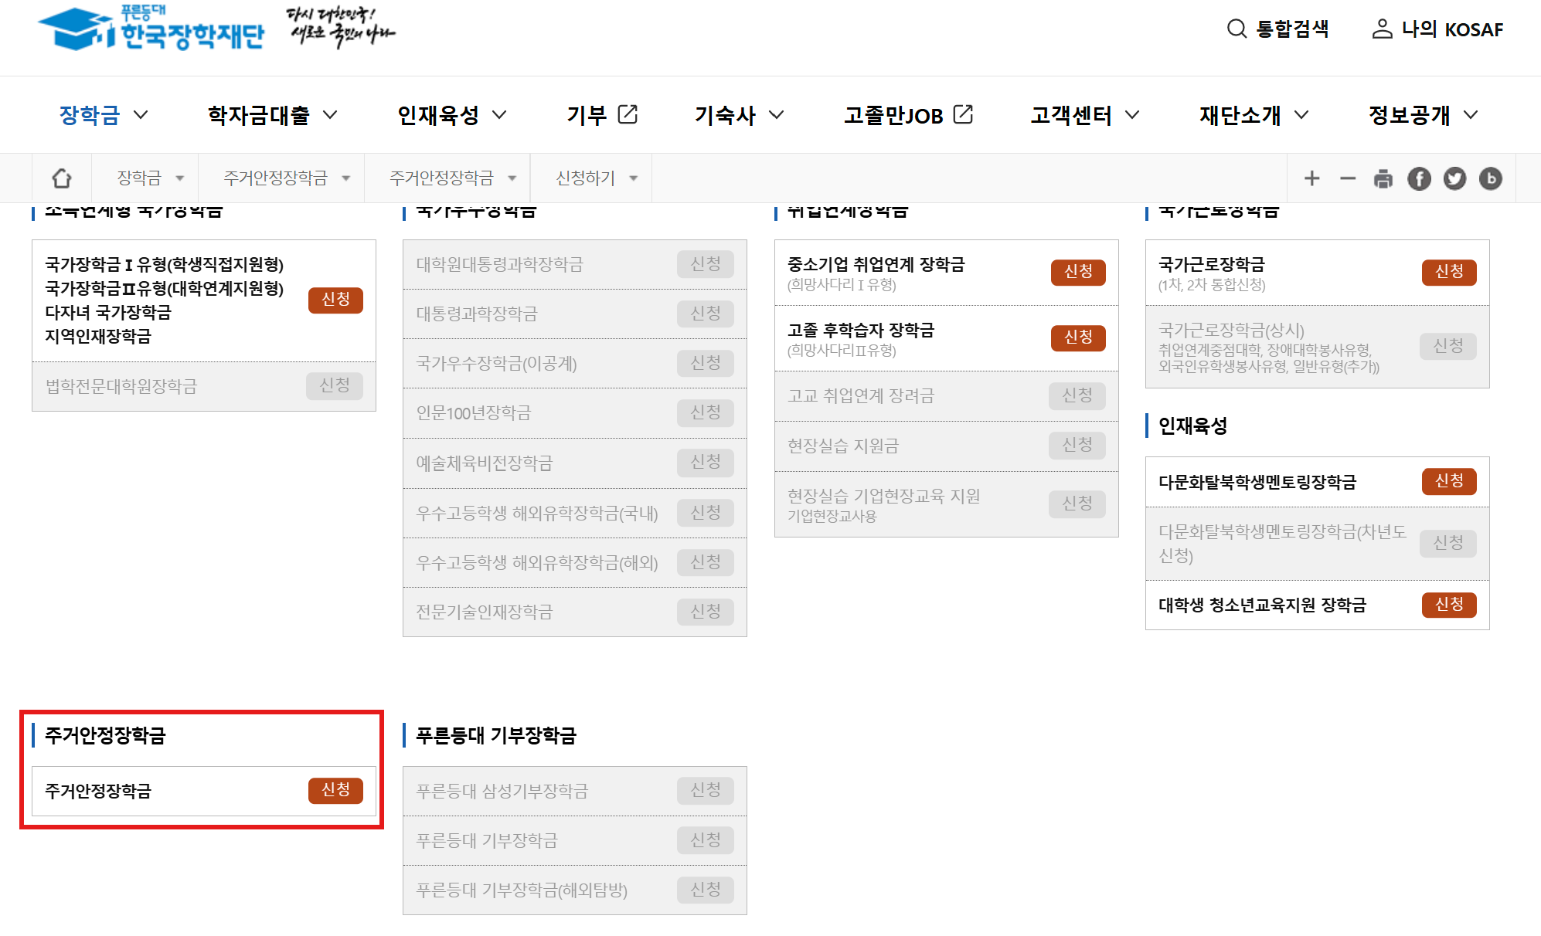Viewport: 1541px width, 936px height.
Task: Click the printer icon to print the page
Action: tap(1383, 178)
